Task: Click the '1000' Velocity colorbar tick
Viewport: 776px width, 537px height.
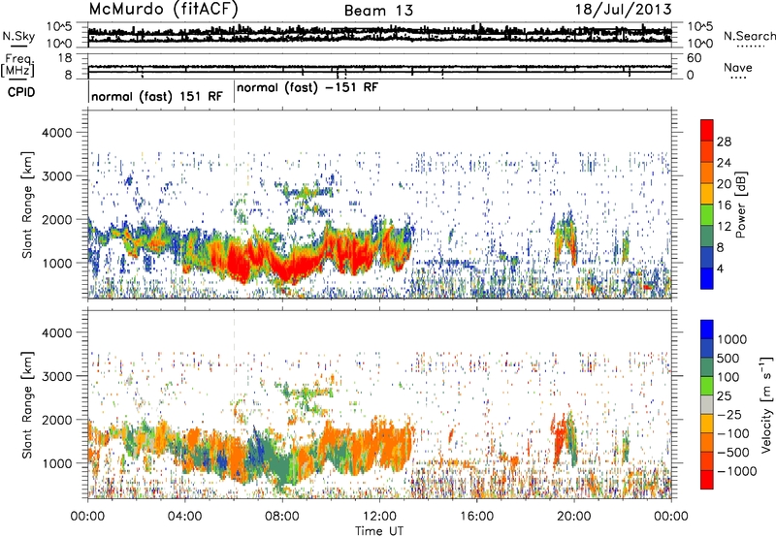Action: [x=732, y=339]
